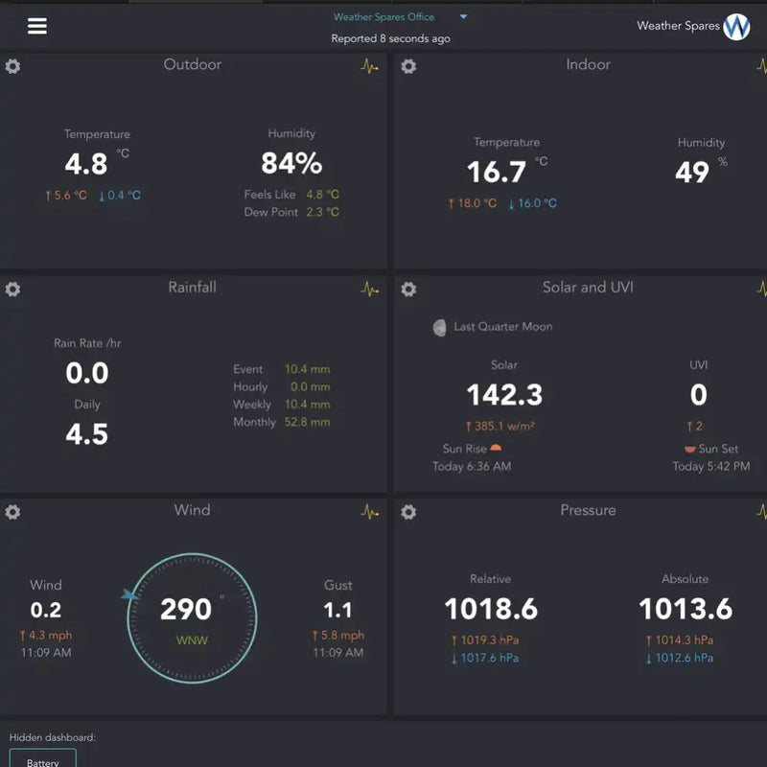Screen dimensions: 767x767
Task: View Rainfall graph via pulse icon
Action: pyautogui.click(x=370, y=289)
